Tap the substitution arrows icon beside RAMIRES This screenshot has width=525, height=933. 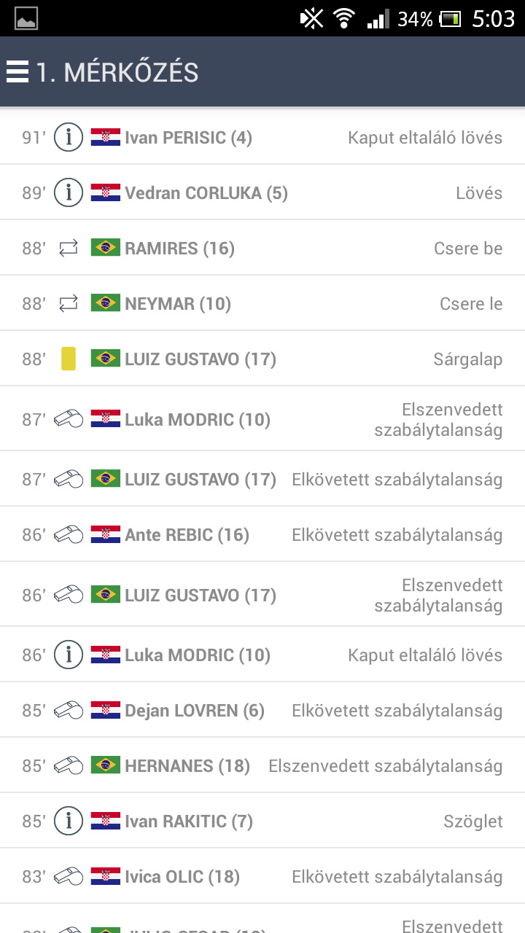coord(68,249)
